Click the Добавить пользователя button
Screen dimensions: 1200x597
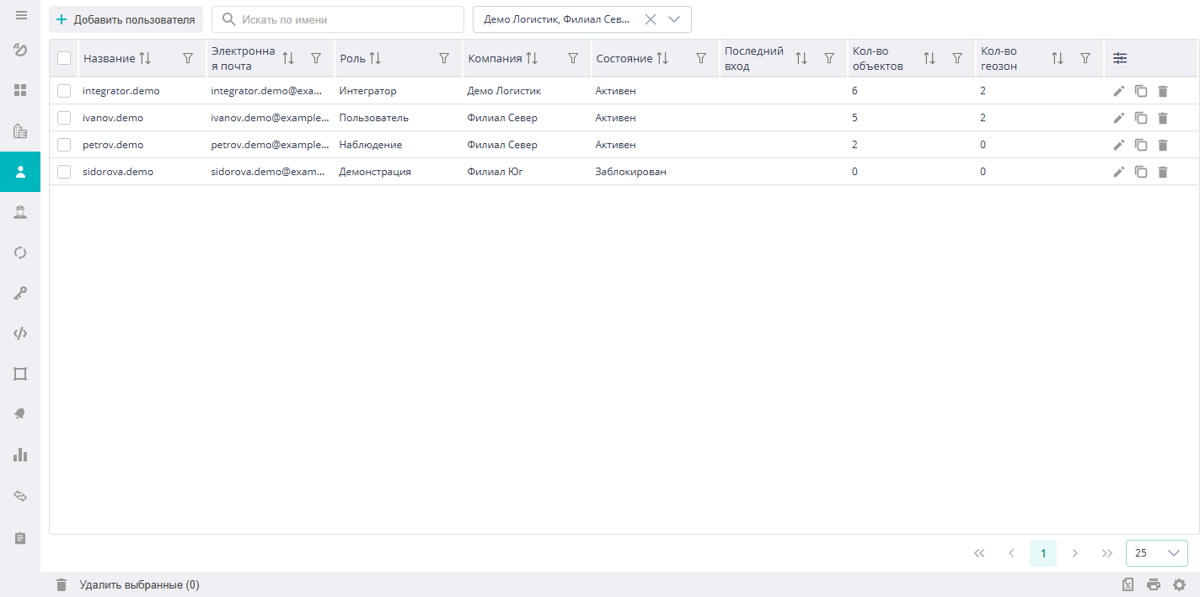(x=126, y=19)
